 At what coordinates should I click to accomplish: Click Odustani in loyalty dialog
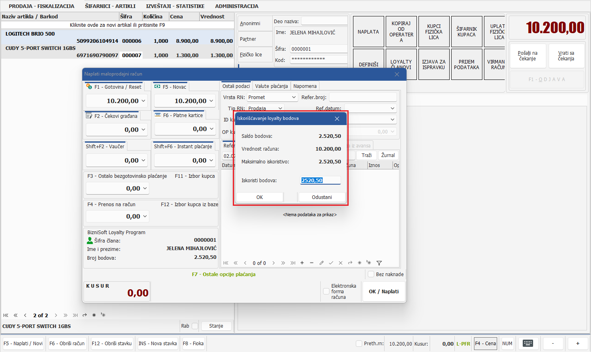click(x=322, y=197)
